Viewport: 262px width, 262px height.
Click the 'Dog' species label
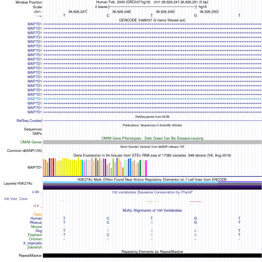click(x=39, y=231)
